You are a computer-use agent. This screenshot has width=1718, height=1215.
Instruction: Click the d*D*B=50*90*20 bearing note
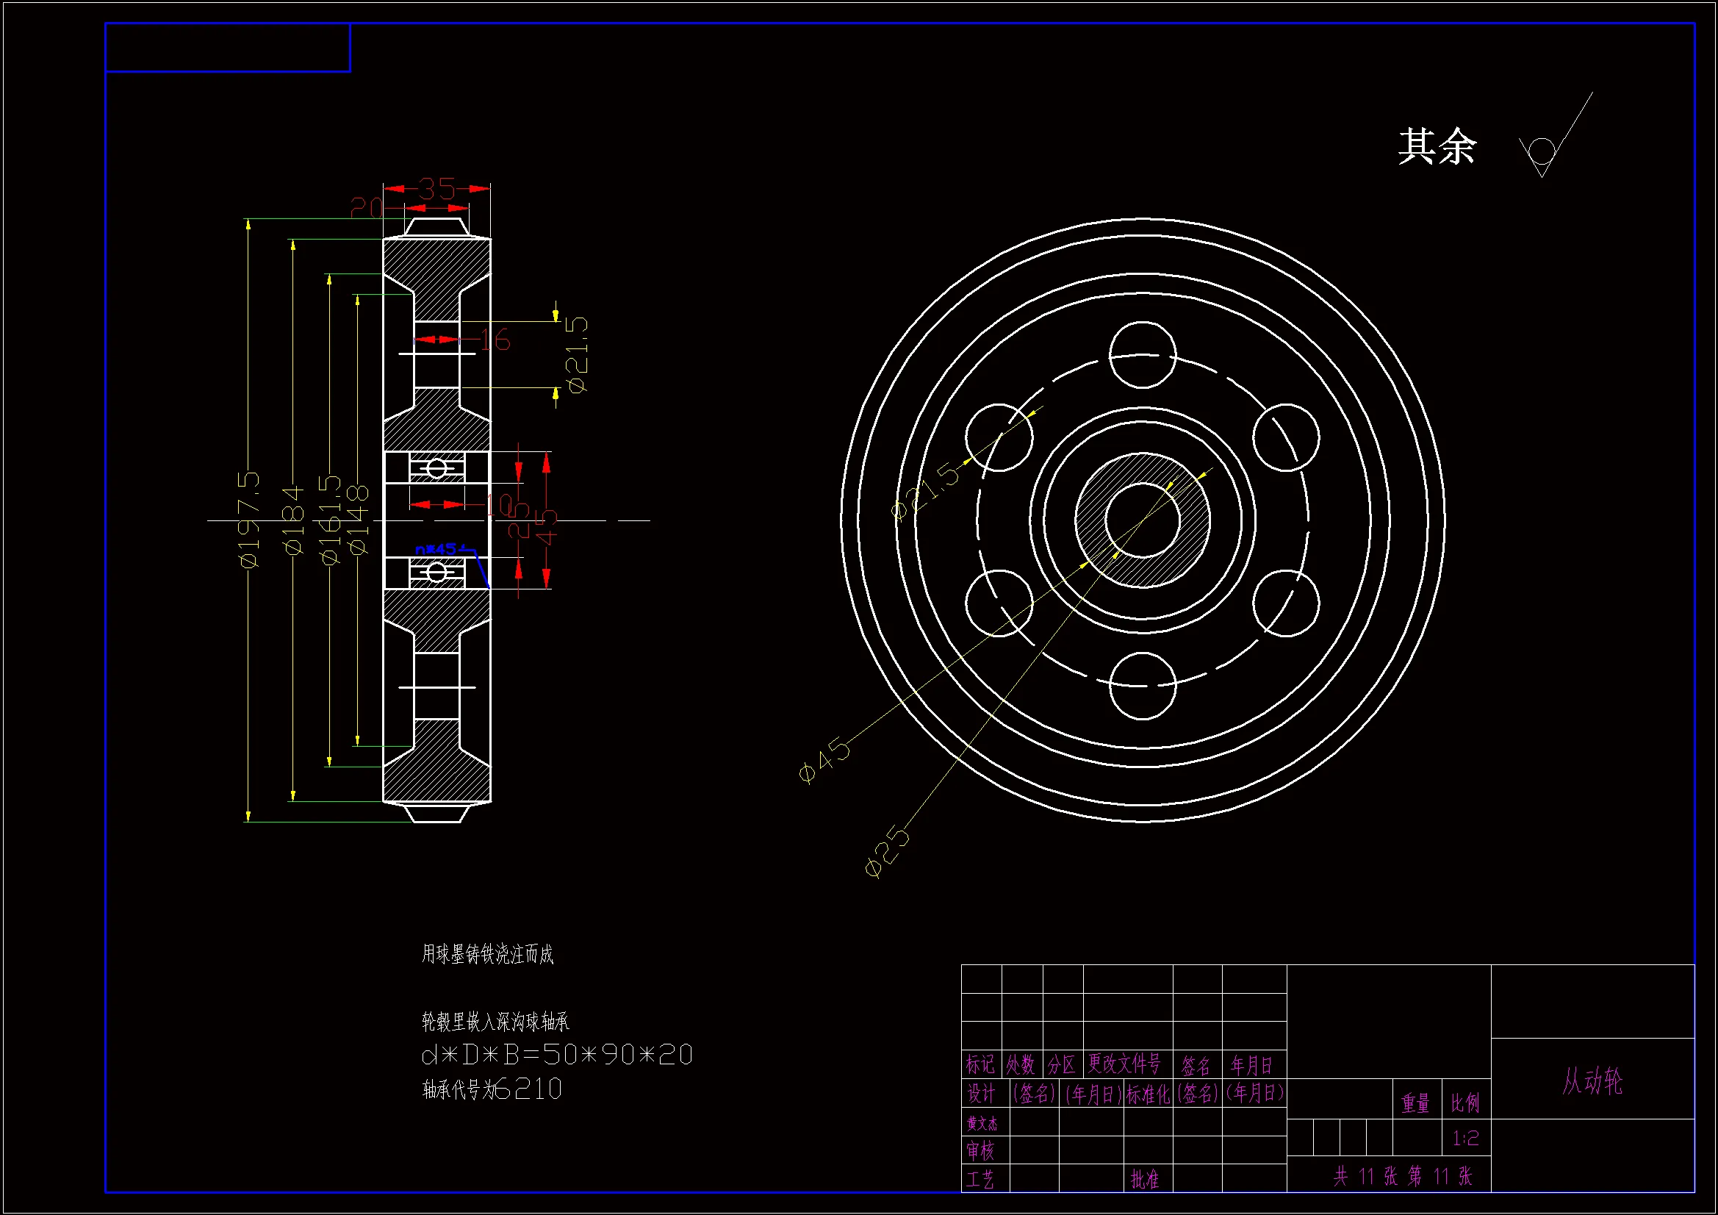click(x=557, y=1055)
